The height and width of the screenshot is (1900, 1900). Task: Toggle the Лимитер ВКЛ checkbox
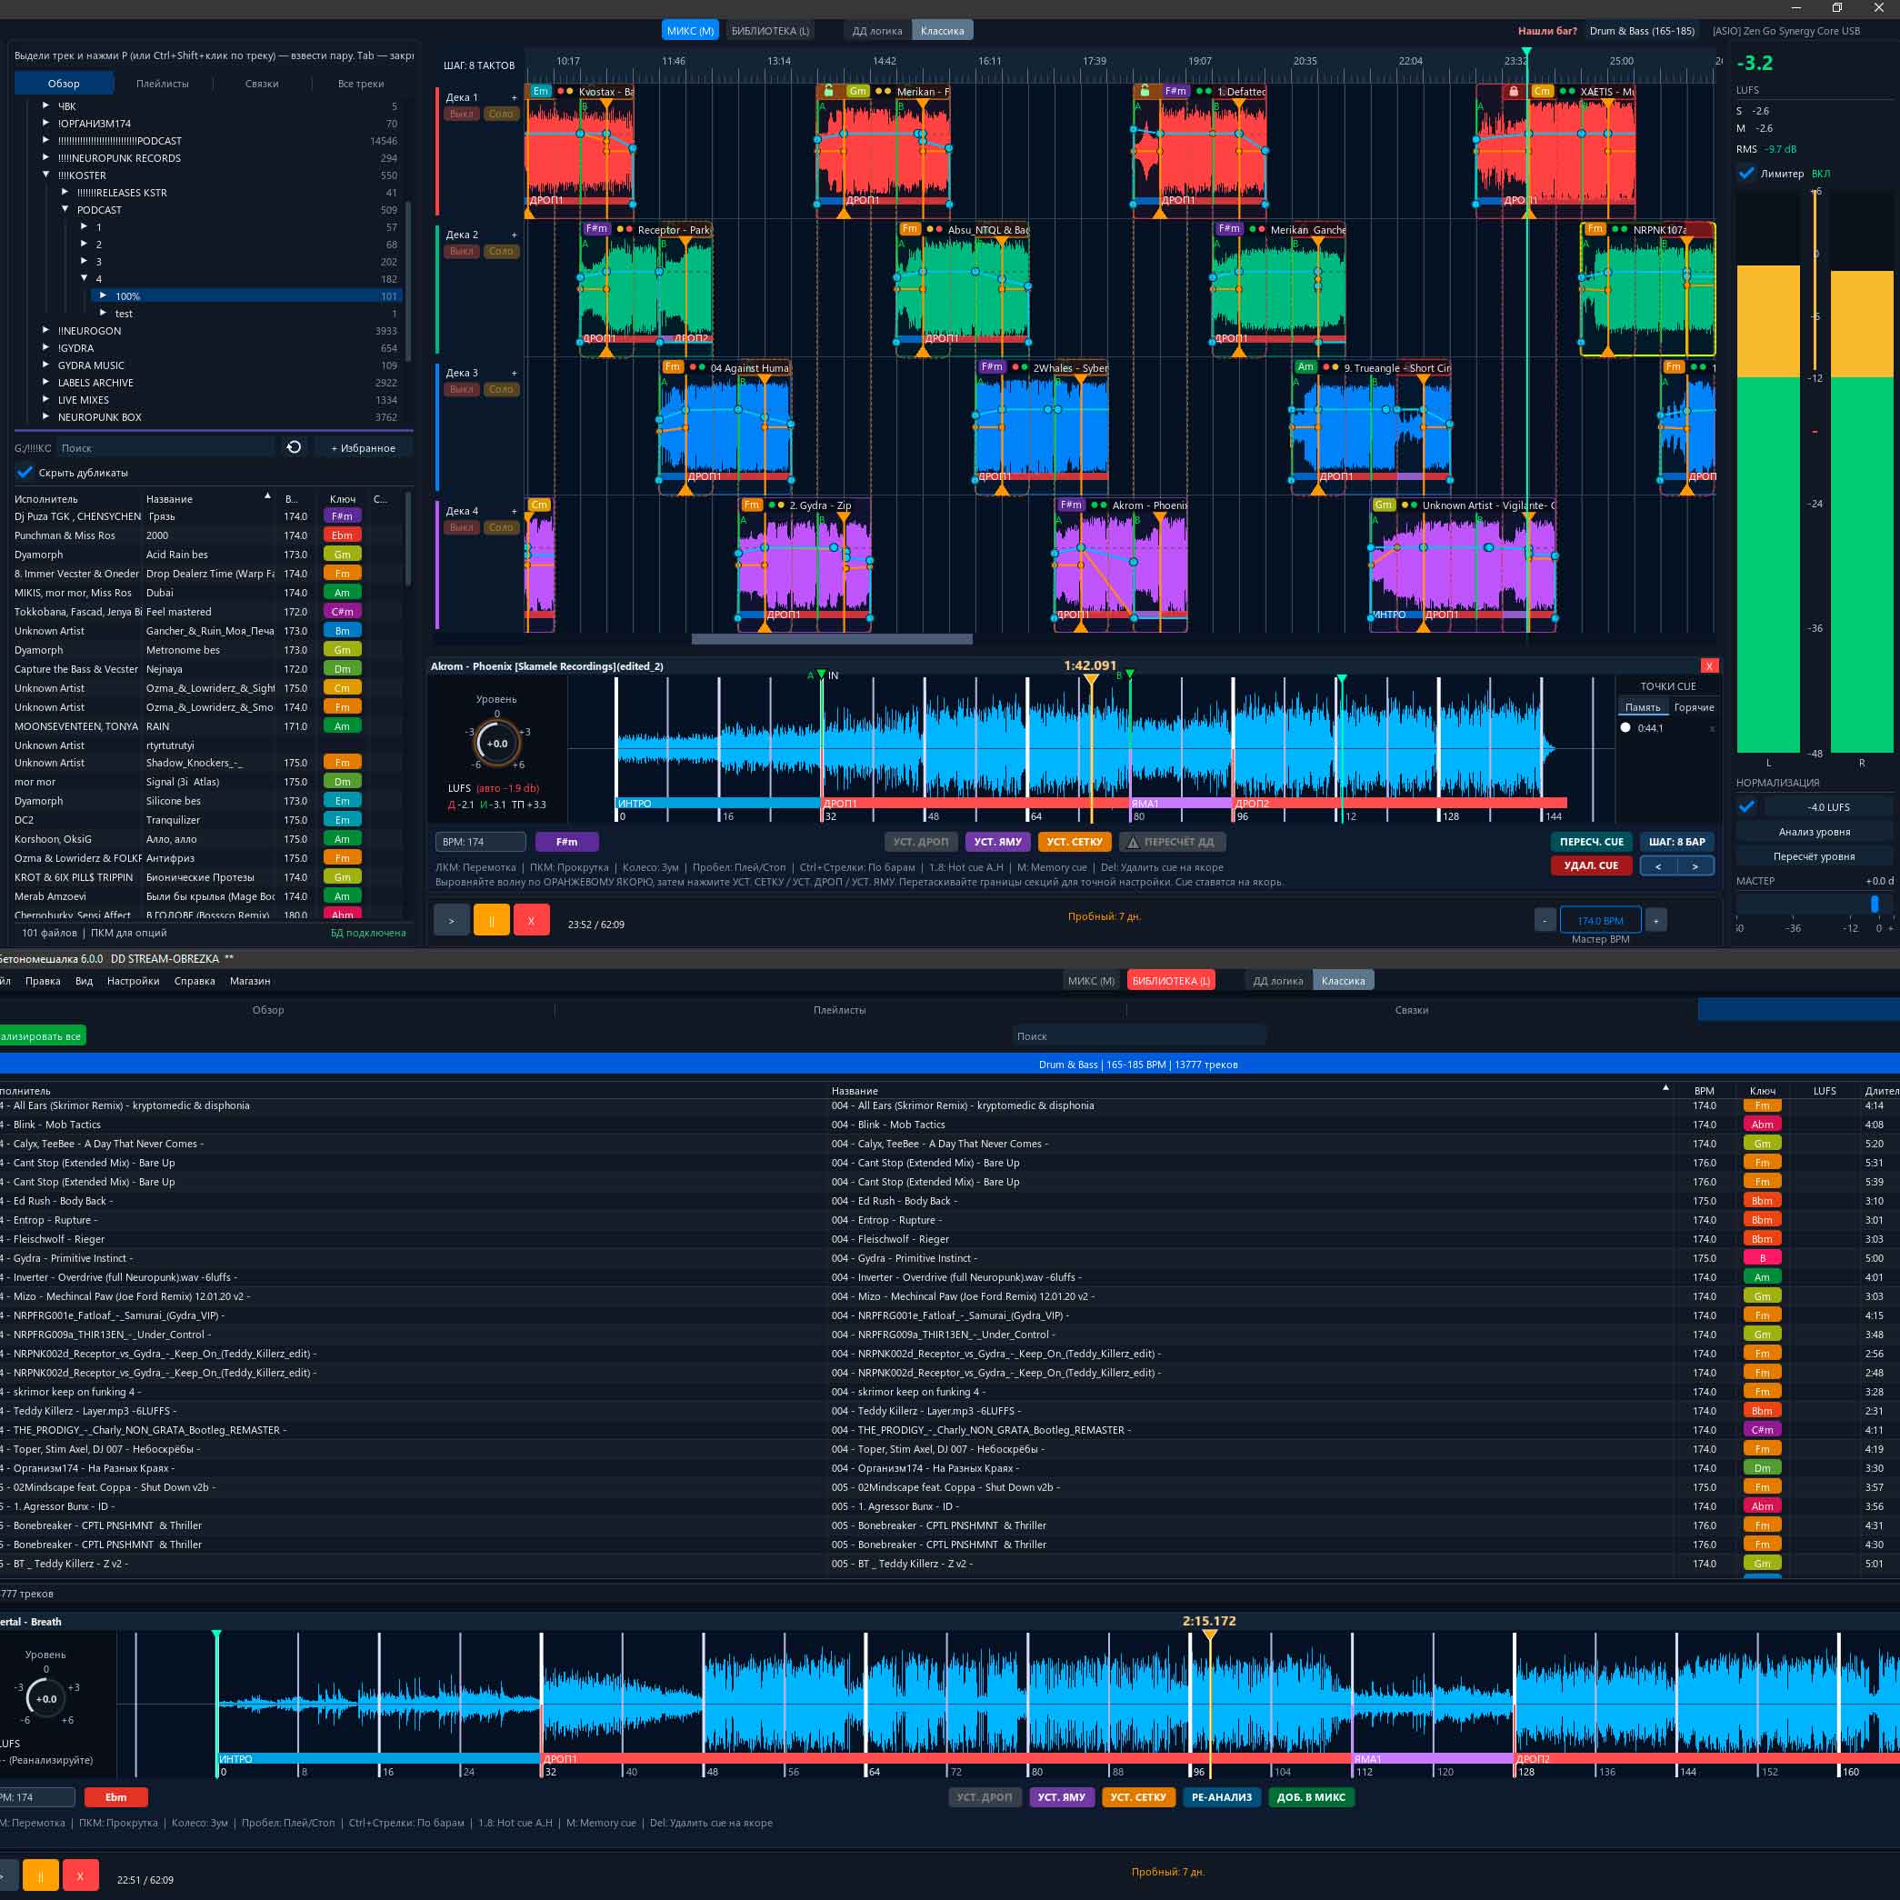click(1745, 173)
